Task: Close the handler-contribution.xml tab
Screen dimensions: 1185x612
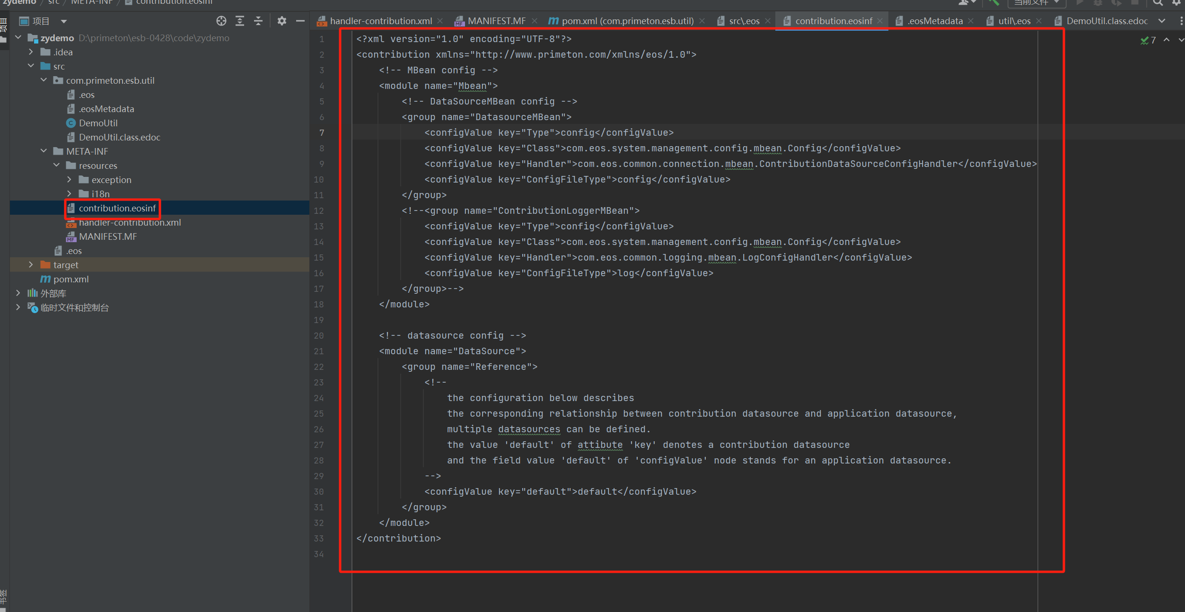Action: tap(440, 21)
